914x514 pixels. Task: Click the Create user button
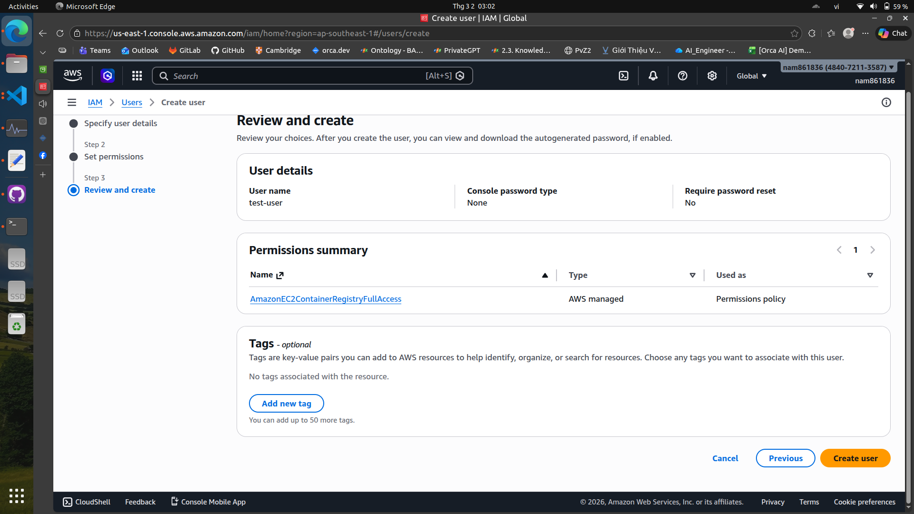click(855, 458)
